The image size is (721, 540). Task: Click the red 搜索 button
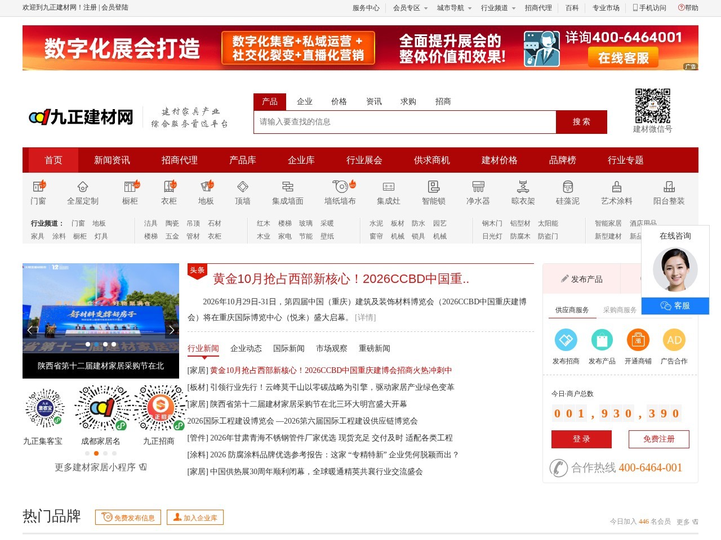[581, 122]
